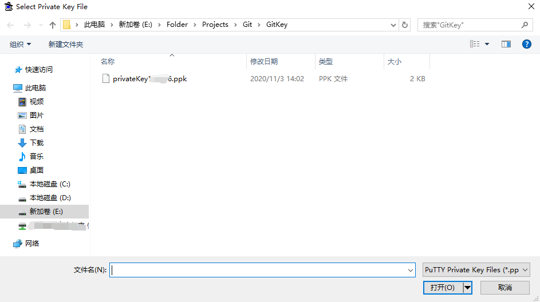The height and width of the screenshot is (302, 540).
Task: Open 快速访问 in the sidebar
Action: coord(38,69)
